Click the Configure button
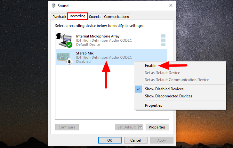This screenshot has width=233, height=148. tap(67, 127)
